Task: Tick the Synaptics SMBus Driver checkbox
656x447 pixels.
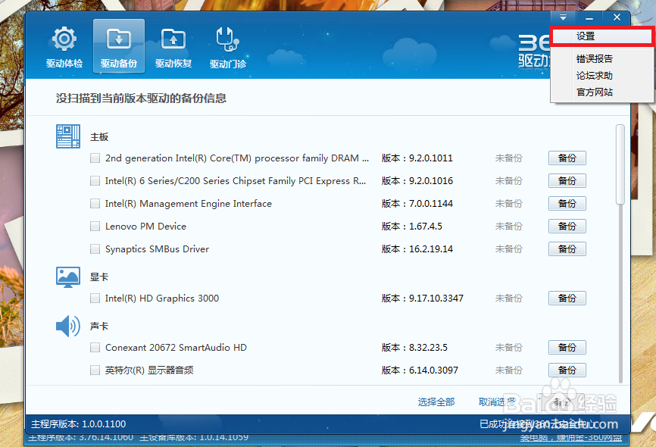Action: coord(95,249)
